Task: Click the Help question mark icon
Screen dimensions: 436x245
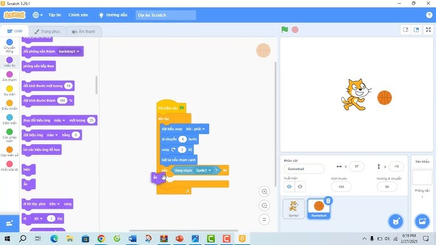Action: click(x=429, y=15)
